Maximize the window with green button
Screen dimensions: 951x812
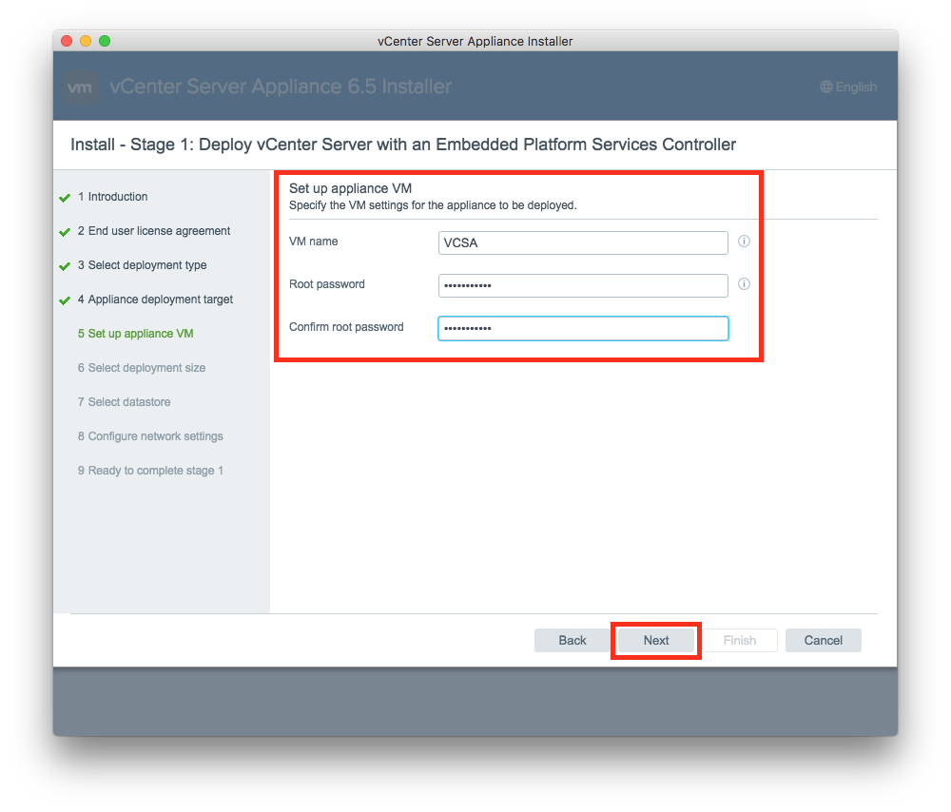105,41
